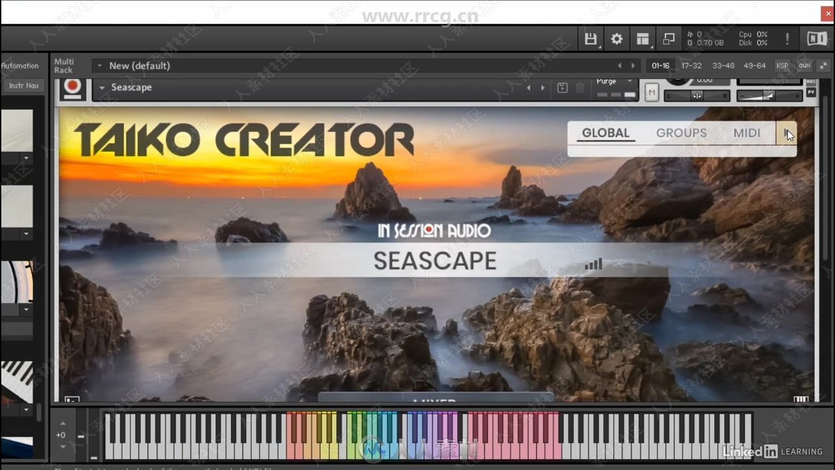
Task: Collapse rack with the shrink arrows icon
Action: pos(823,65)
